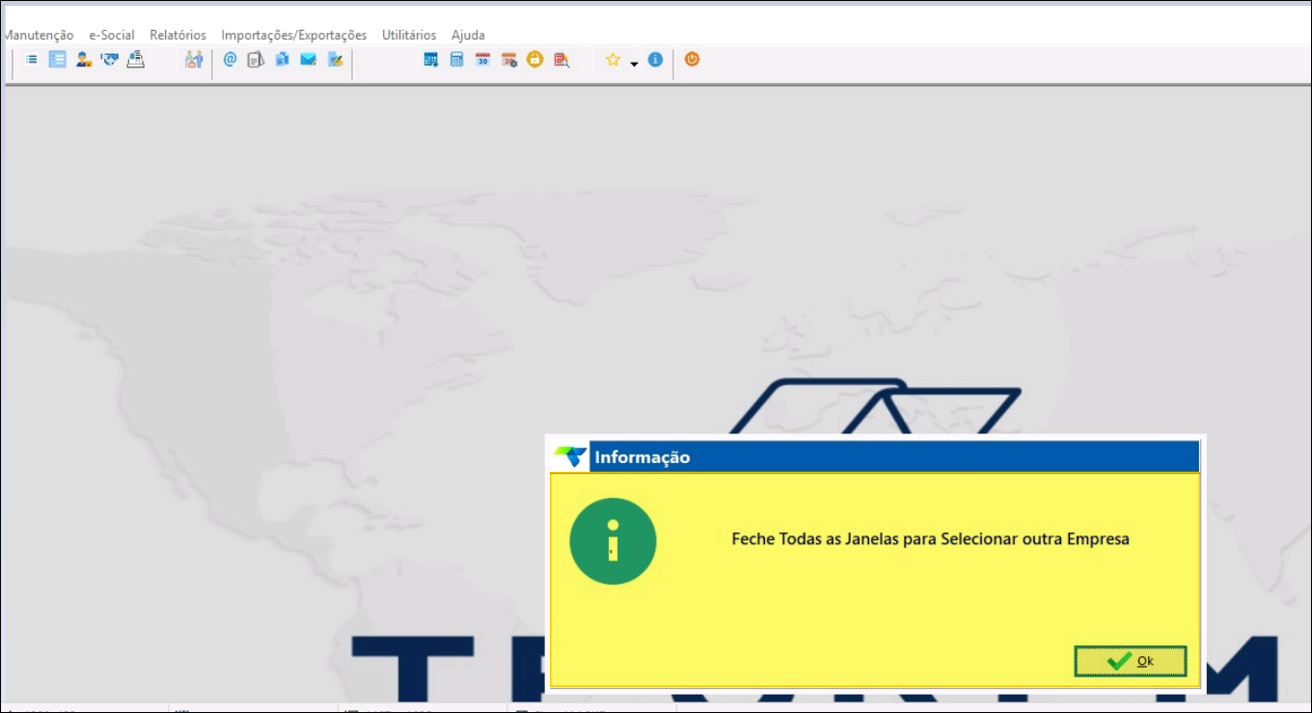Click the small bulleted list icon
The height and width of the screenshot is (713, 1312).
[31, 60]
